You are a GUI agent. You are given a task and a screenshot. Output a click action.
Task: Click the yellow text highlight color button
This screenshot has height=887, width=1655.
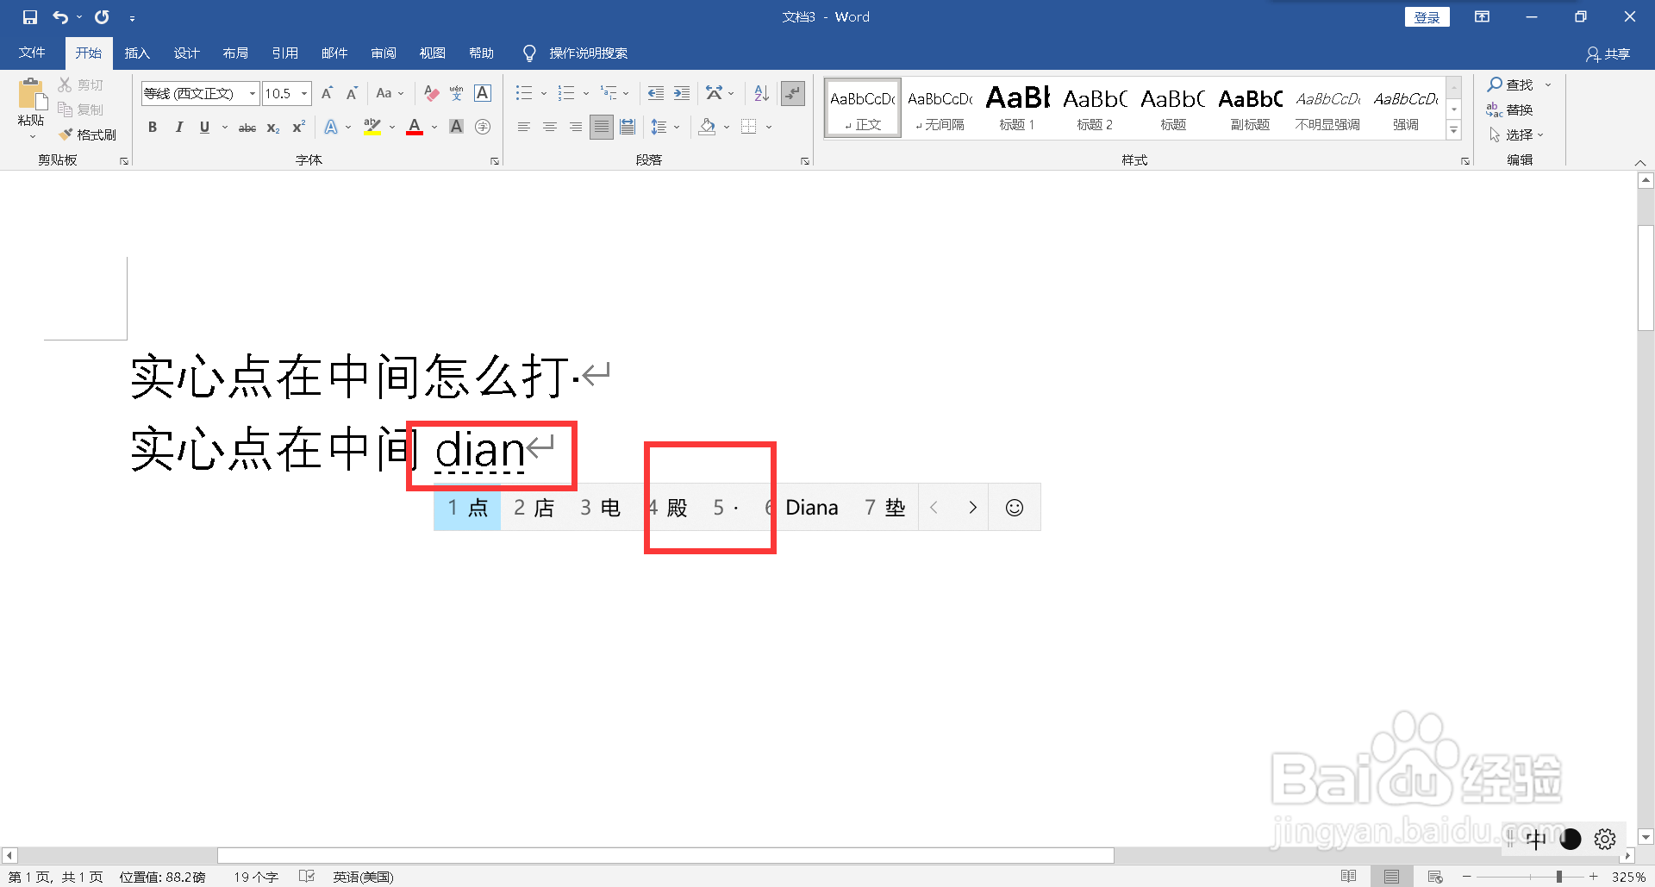pos(372,127)
